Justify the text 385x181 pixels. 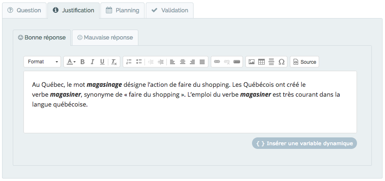tap(202, 62)
